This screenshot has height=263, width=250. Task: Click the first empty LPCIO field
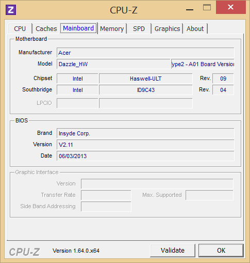77,103
